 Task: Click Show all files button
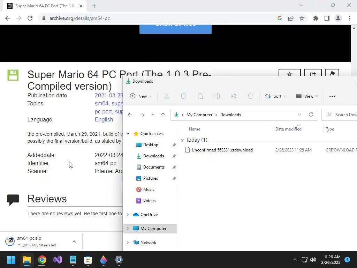click(x=175, y=29)
